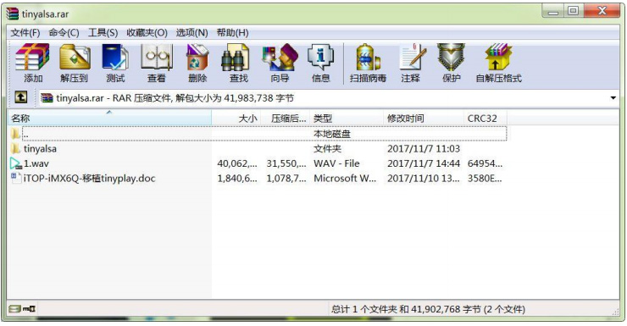
Task: Click the disk icon in status bar
Action: click(x=14, y=309)
